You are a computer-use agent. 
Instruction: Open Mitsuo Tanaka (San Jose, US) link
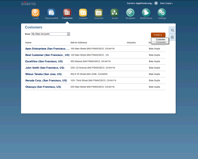43,74
